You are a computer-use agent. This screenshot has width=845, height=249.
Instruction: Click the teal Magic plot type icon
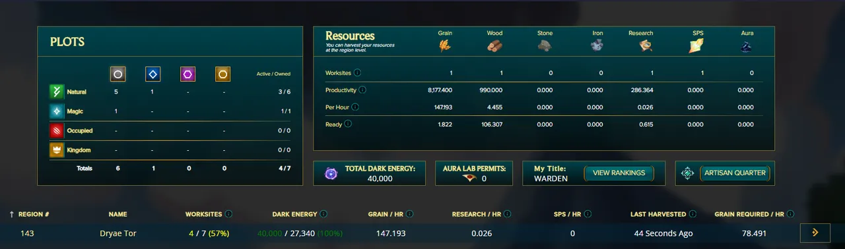[57, 111]
